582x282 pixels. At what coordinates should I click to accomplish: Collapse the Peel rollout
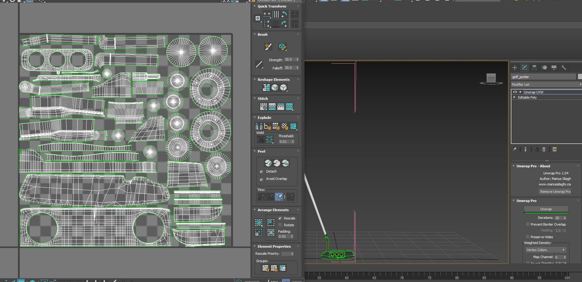pyautogui.click(x=255, y=151)
